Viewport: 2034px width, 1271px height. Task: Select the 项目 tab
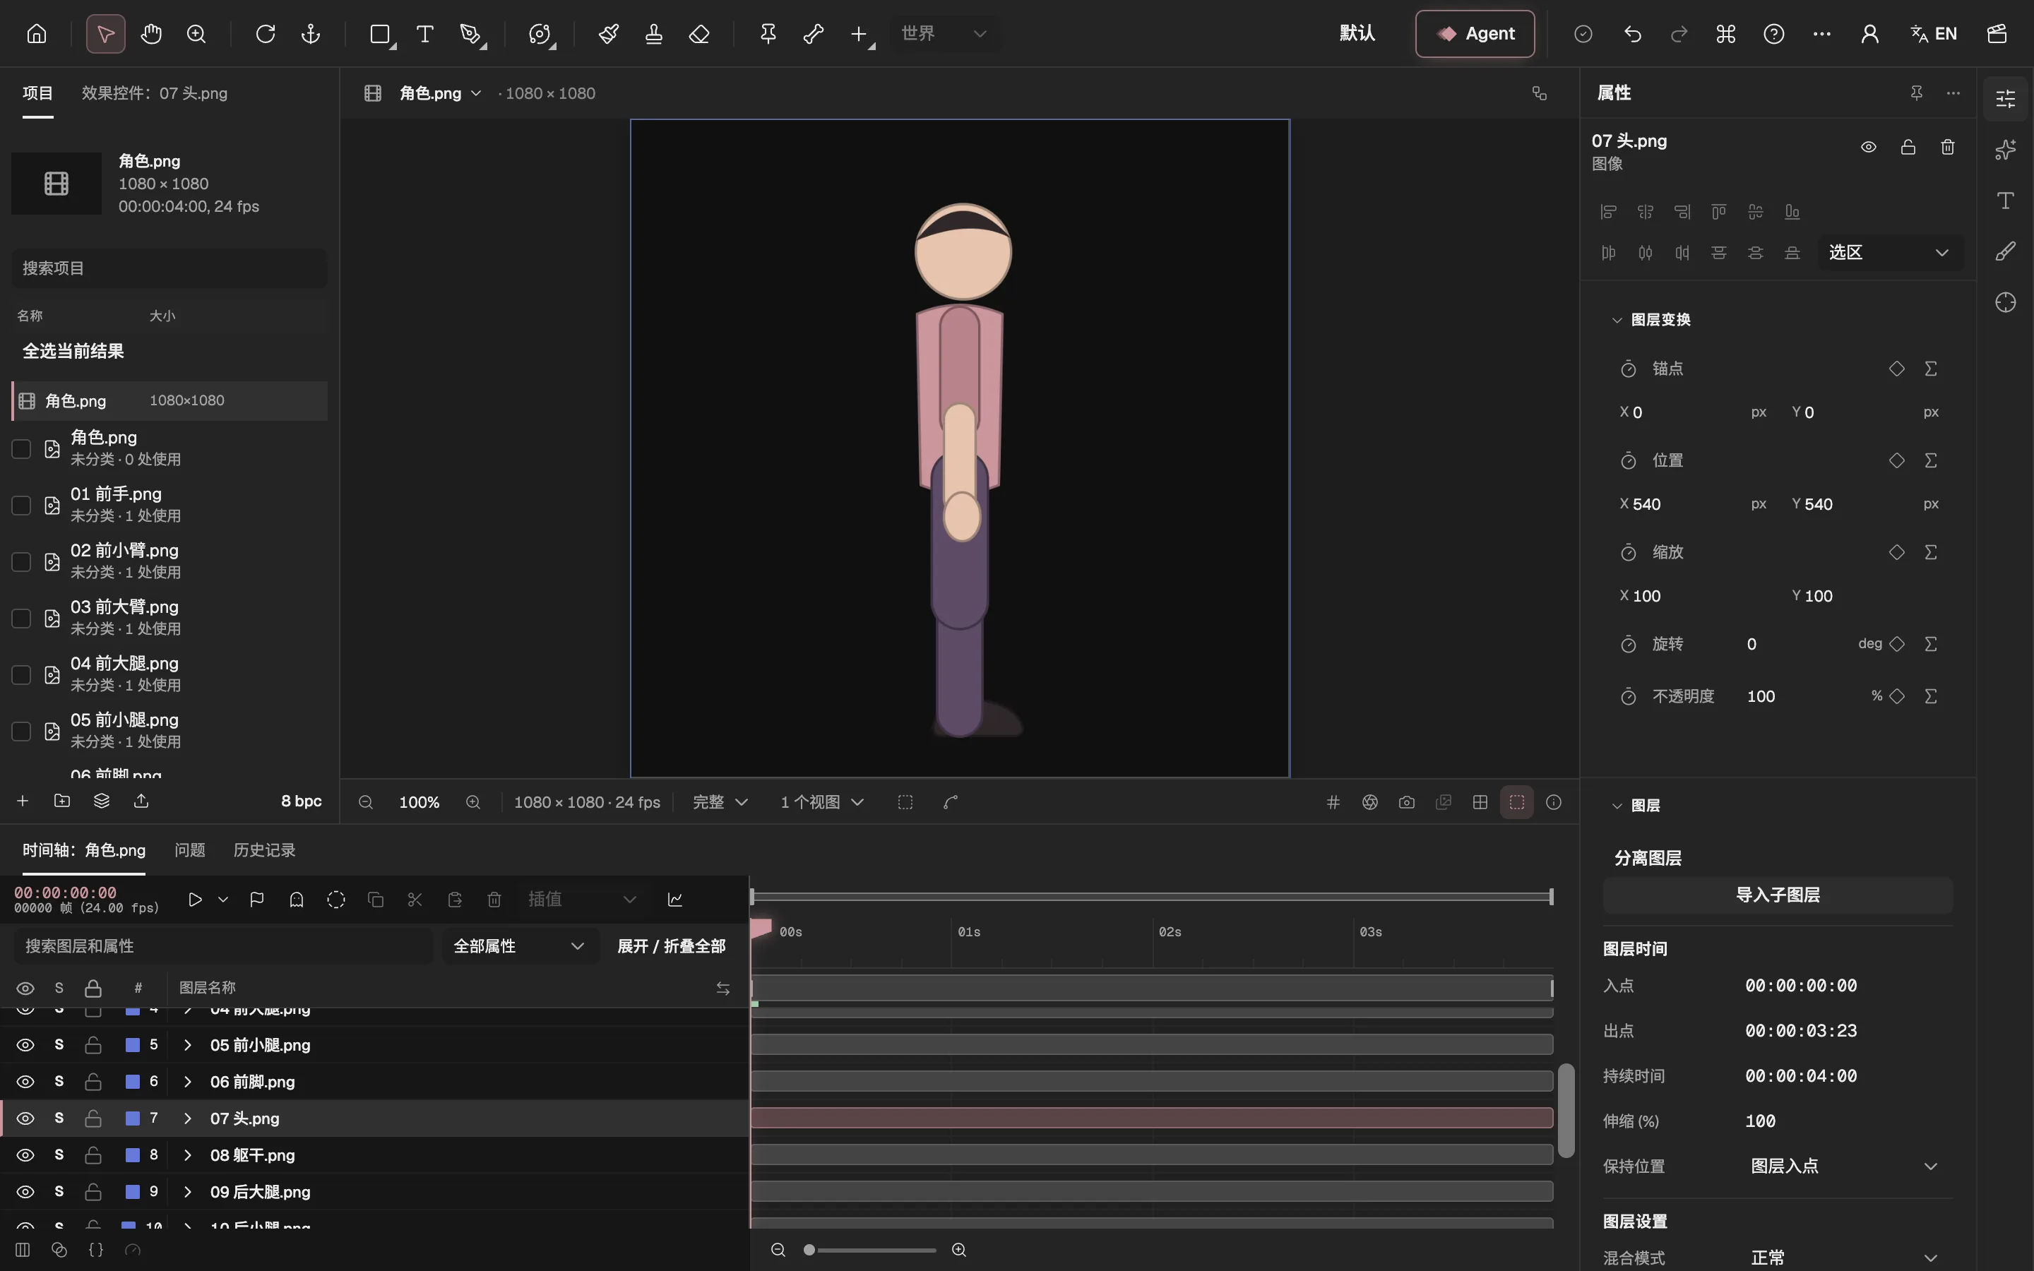pos(38,93)
